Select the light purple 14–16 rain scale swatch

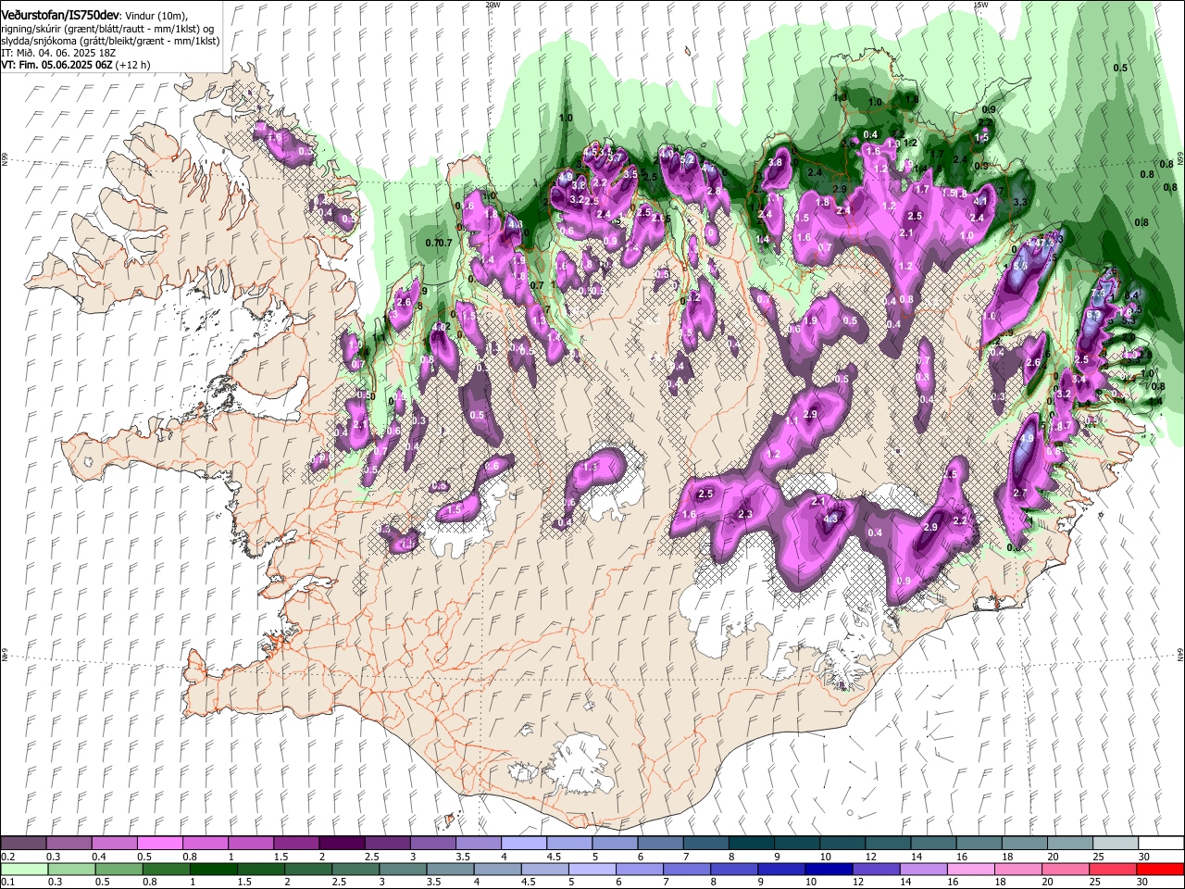[x=924, y=869]
